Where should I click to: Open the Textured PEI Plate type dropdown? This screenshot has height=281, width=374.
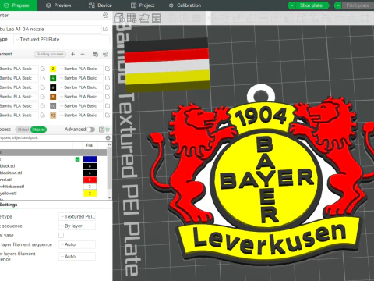pyautogui.click(x=62, y=40)
